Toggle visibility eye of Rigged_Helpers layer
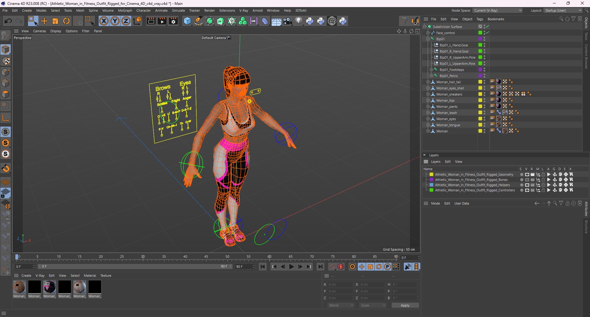Viewport: 590px width, 317px height. pos(527,185)
